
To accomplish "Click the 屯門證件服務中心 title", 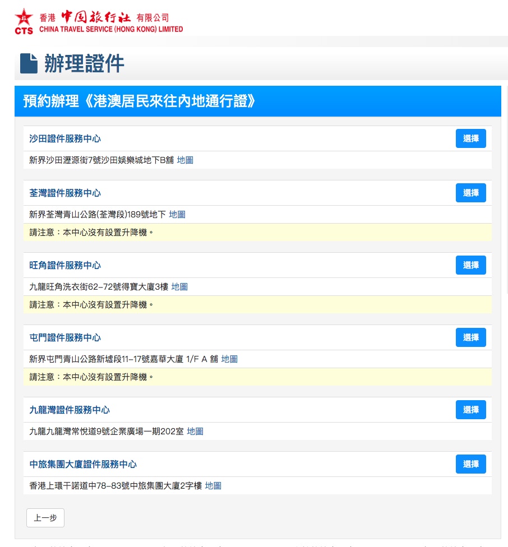I will point(65,338).
